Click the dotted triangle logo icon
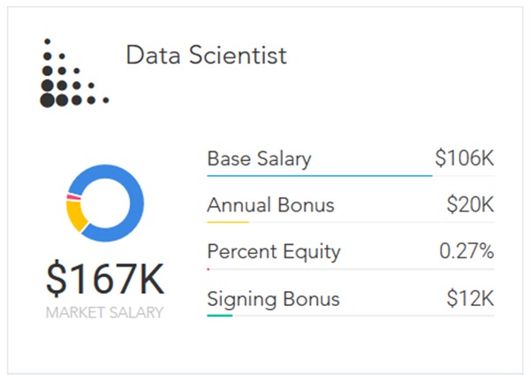The width and height of the screenshot is (530, 375). pos(74,73)
